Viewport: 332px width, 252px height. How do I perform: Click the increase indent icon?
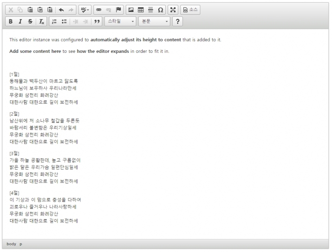[x=85, y=21]
